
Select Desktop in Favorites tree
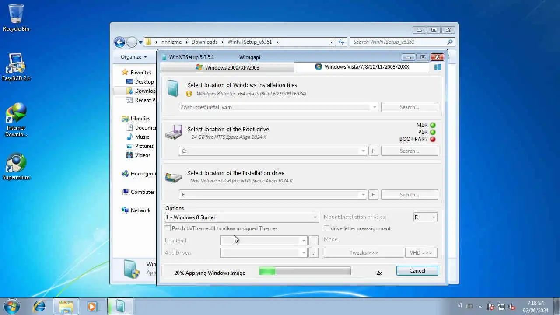tap(144, 82)
